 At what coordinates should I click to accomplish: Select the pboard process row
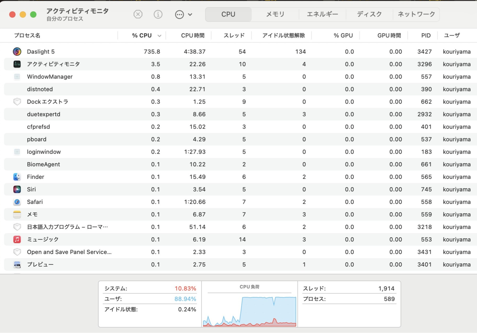coord(240,139)
